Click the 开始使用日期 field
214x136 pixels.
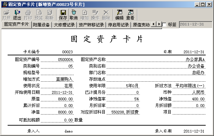(57, 92)
